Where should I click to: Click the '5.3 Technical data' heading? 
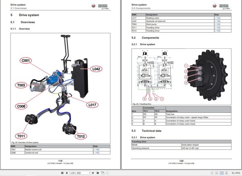146,131
